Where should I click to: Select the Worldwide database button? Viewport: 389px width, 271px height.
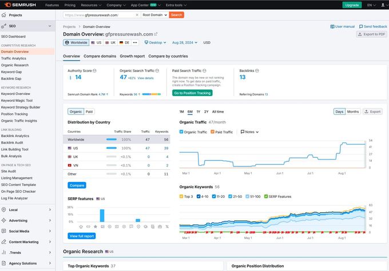click(x=76, y=42)
